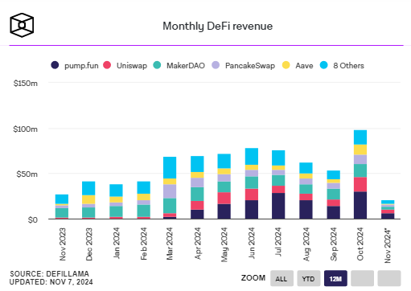
Task: Toggle 8 Others series in legend
Action: 342,65
